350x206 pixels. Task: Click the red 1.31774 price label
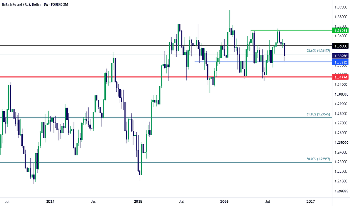340,77
